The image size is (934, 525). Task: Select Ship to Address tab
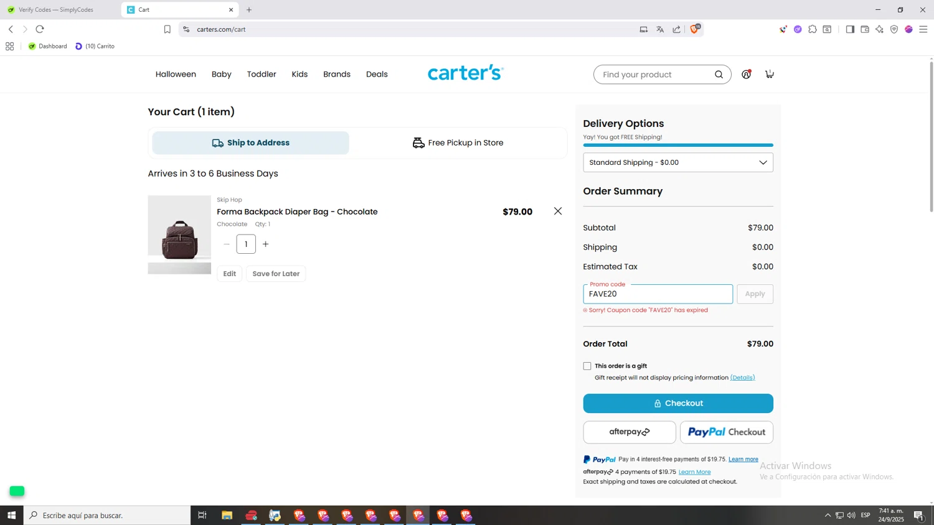(x=251, y=143)
